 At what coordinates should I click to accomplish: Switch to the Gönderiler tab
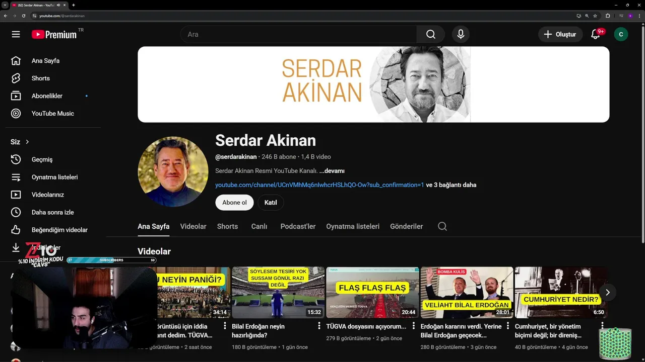(x=407, y=226)
